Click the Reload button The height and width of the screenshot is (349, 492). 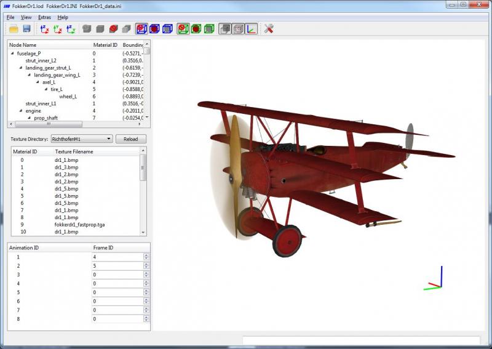coord(131,139)
